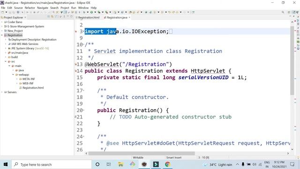Select the Coder Bano project
This screenshot has height=169, width=300.
click(15, 22)
